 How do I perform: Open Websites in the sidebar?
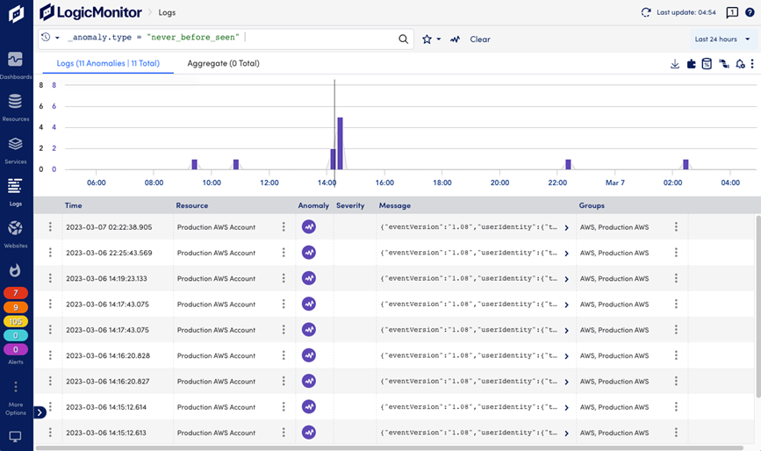pyautogui.click(x=16, y=234)
